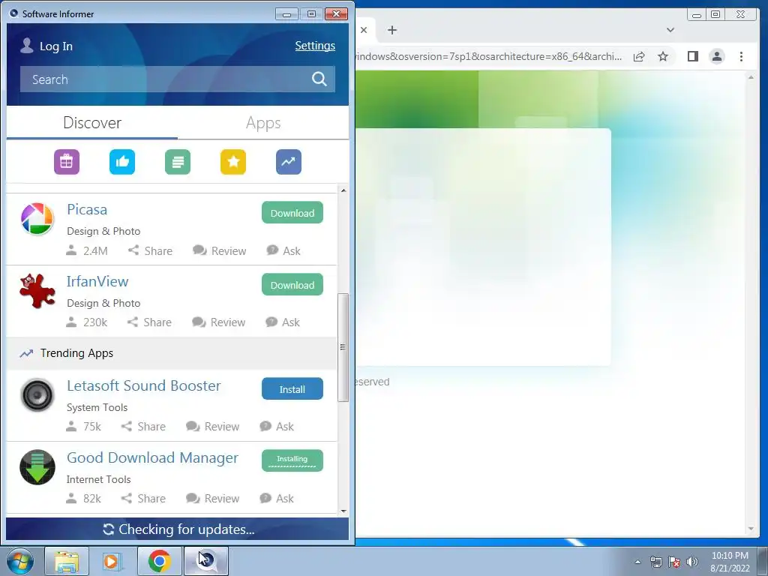Download Picasa

(292, 212)
